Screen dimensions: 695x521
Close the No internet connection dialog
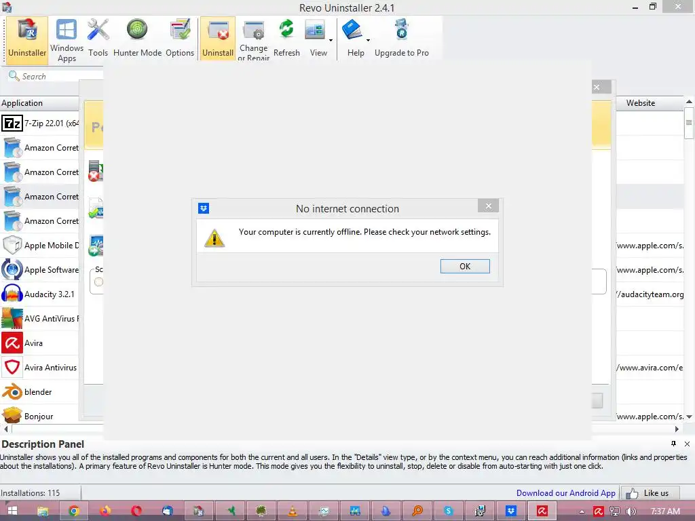click(x=488, y=206)
